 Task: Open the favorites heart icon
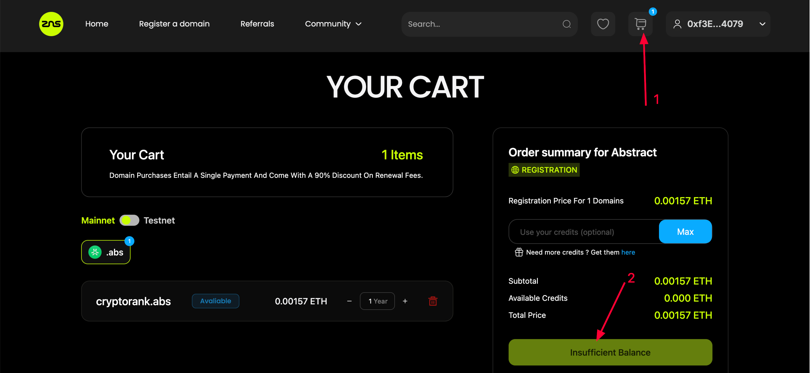click(603, 24)
